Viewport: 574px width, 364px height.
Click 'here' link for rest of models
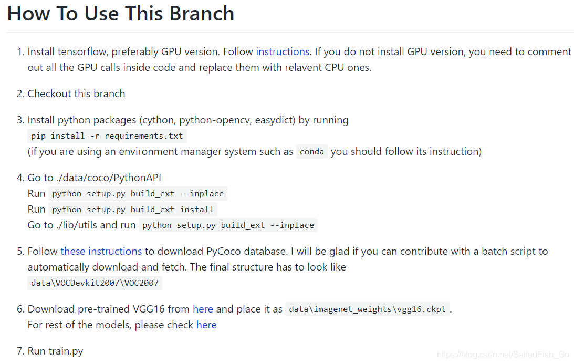click(x=206, y=325)
